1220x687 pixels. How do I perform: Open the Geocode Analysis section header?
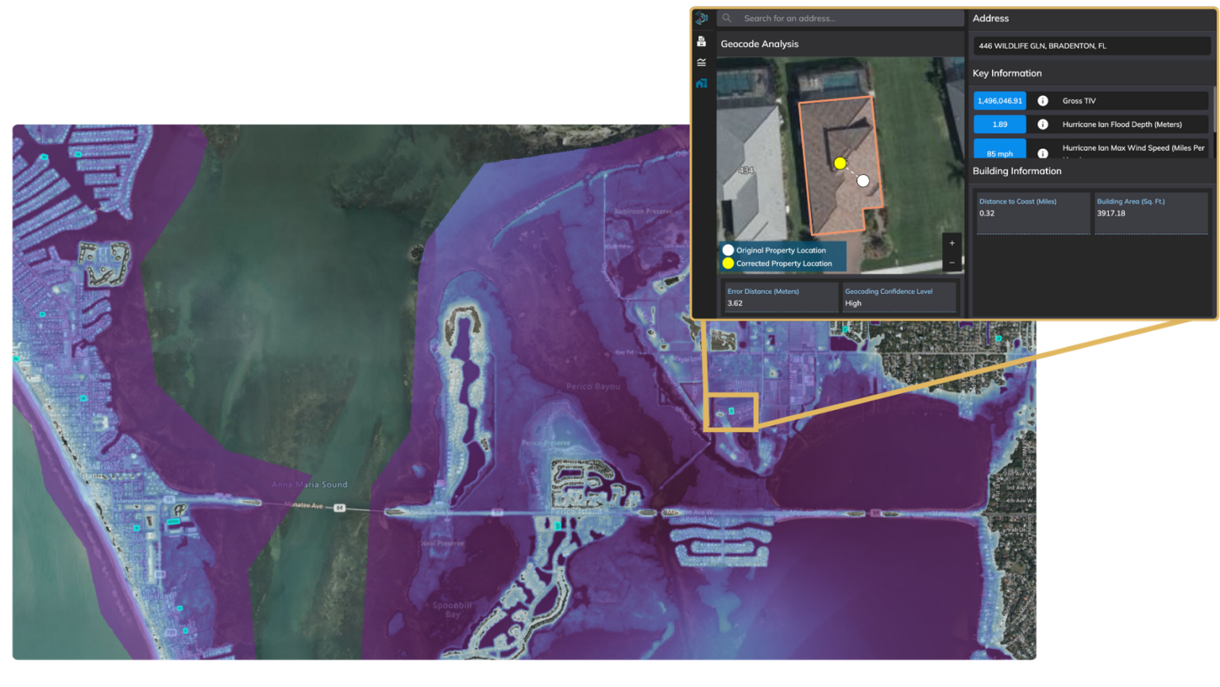click(x=759, y=44)
